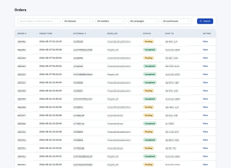This screenshot has width=231, height=168.
Task: Select the order time 2026-08-26 23:40:22
Action: pyautogui.click(x=50, y=99)
